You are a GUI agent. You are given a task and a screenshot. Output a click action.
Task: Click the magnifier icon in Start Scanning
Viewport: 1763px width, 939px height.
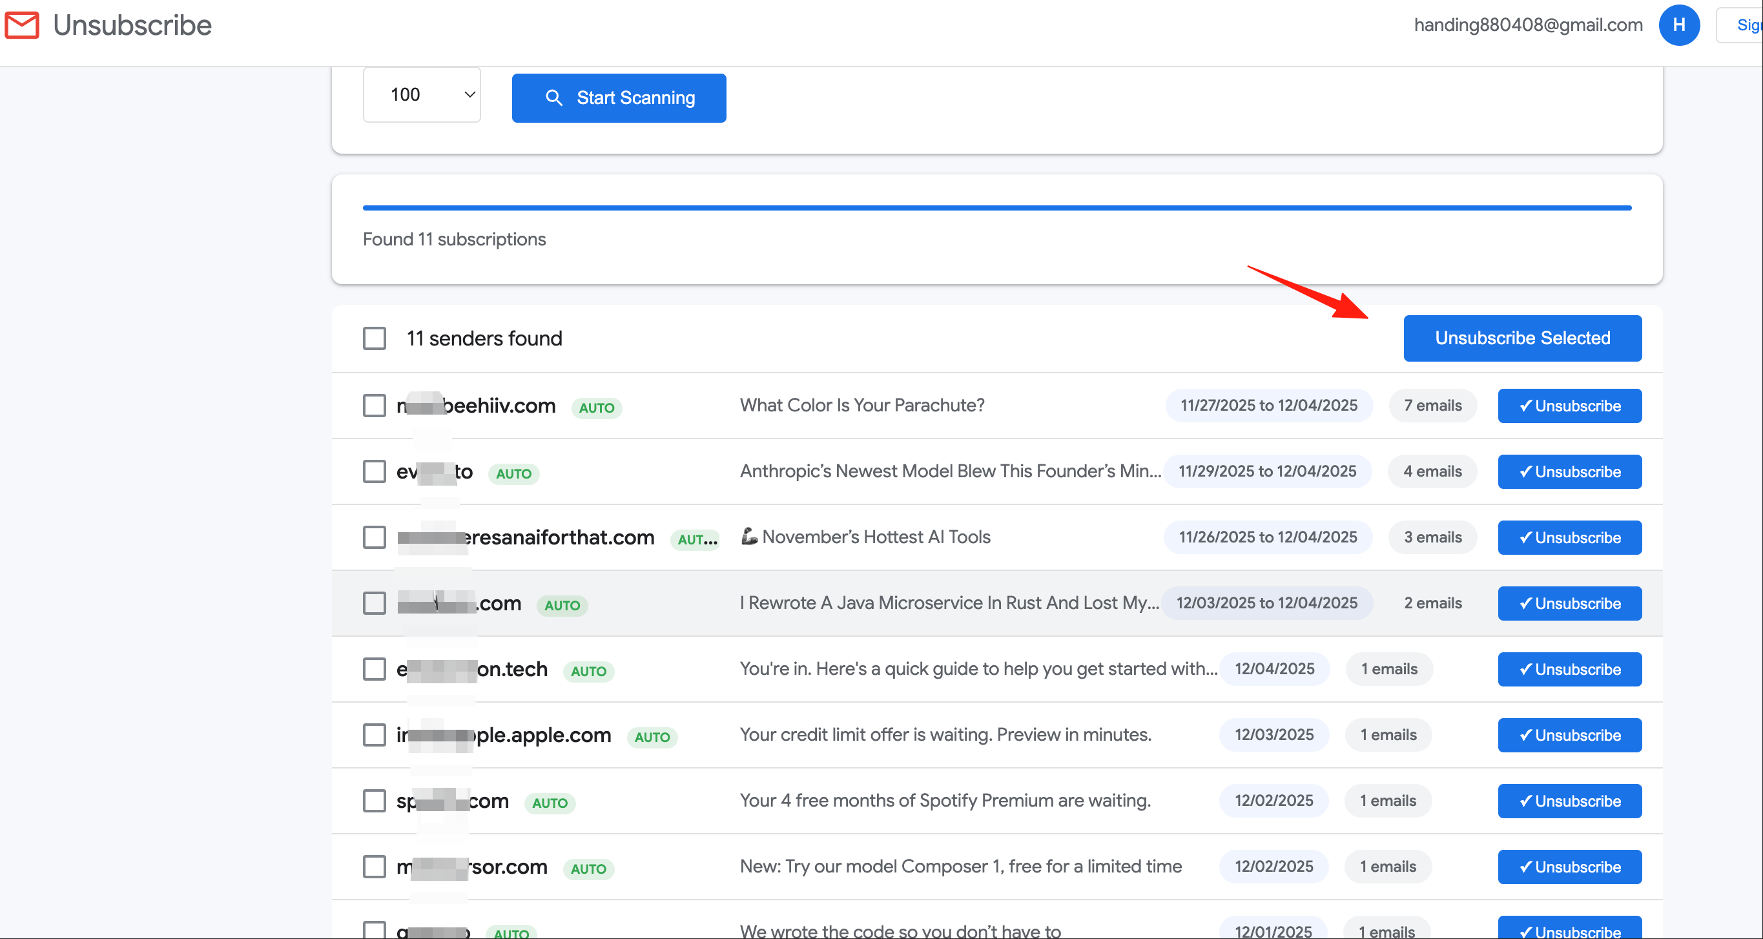[553, 98]
